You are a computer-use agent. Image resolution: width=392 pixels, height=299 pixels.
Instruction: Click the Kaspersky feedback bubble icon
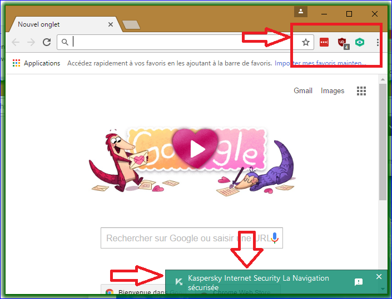coord(359,282)
